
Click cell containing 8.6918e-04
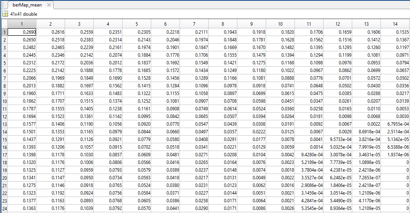pos(366,132)
